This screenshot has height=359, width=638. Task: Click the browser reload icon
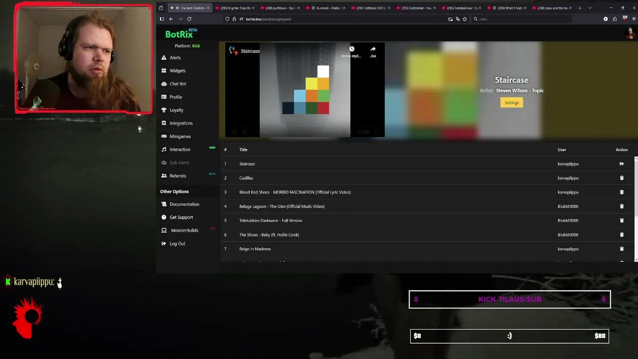[x=189, y=19]
